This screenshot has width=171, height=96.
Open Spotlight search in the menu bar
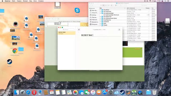tap(165, 1)
